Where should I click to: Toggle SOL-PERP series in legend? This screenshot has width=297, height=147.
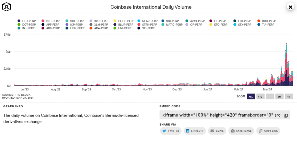(75, 21)
